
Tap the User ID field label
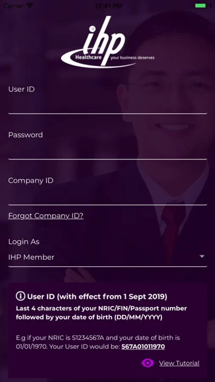(x=22, y=89)
